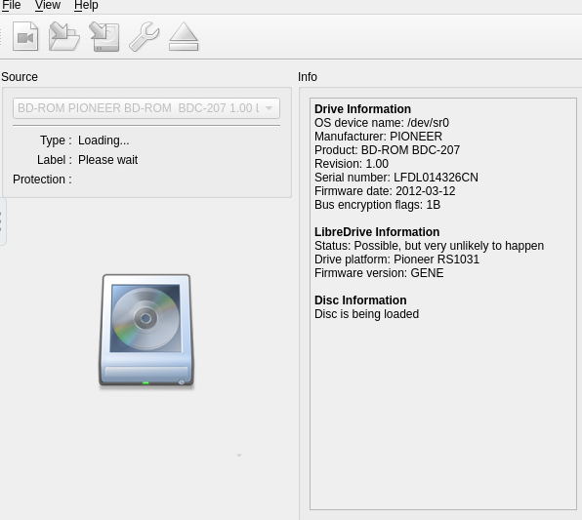
Task: Expand the BD-ROM PIONEER drive dropdown
Action: 146,108
